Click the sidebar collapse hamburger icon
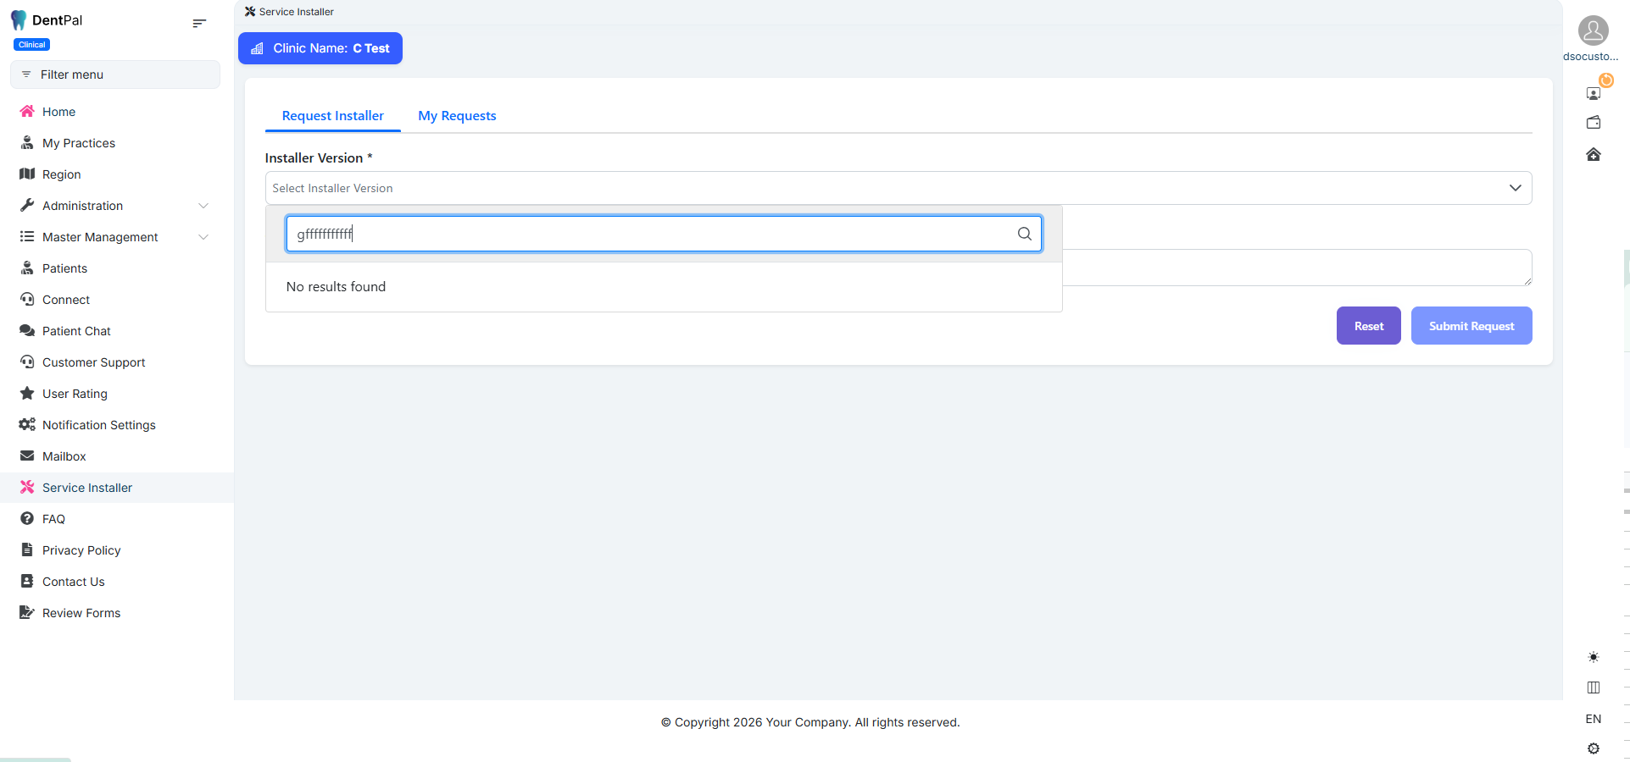 tap(199, 23)
